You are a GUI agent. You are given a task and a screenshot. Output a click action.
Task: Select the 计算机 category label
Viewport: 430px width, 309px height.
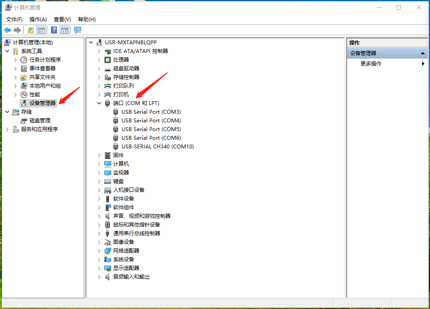coord(121,164)
